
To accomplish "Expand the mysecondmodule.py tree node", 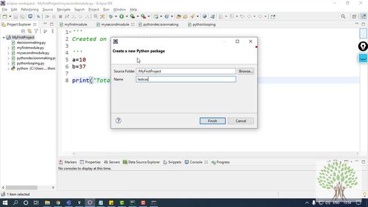I will [9, 53].
